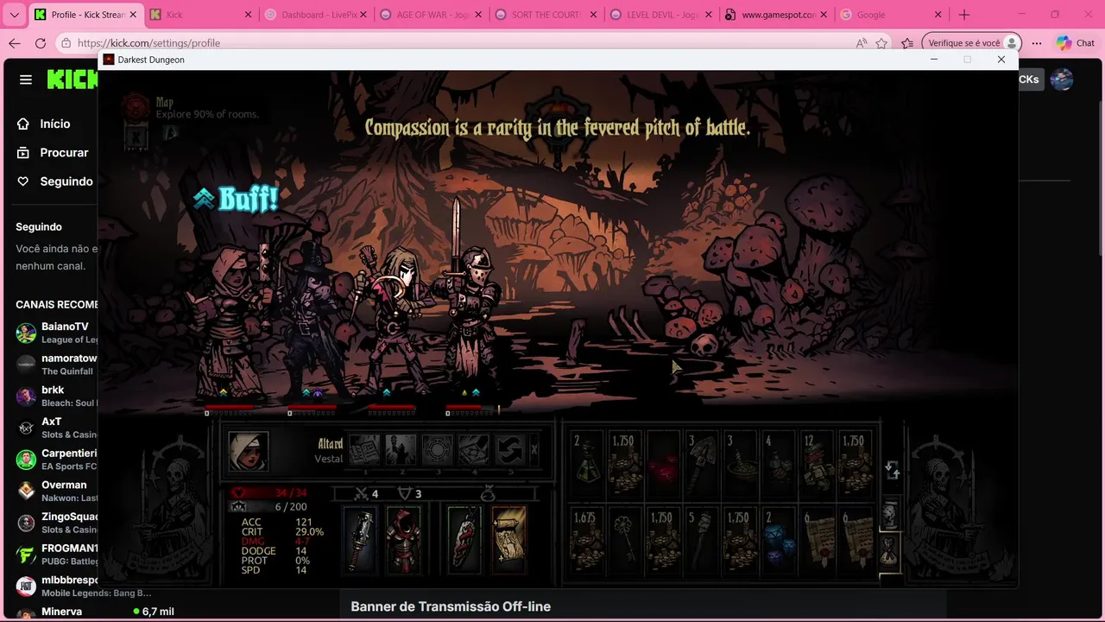Click Altard the Vestal's portrait
Image resolution: width=1105 pixels, height=622 pixels.
pos(249,451)
